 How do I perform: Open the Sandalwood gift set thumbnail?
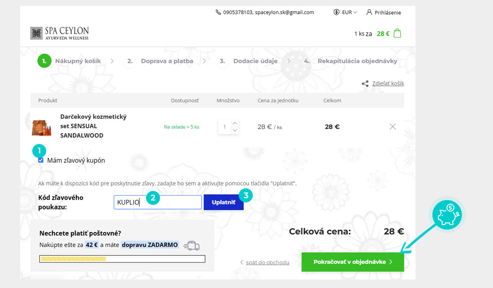(x=42, y=127)
